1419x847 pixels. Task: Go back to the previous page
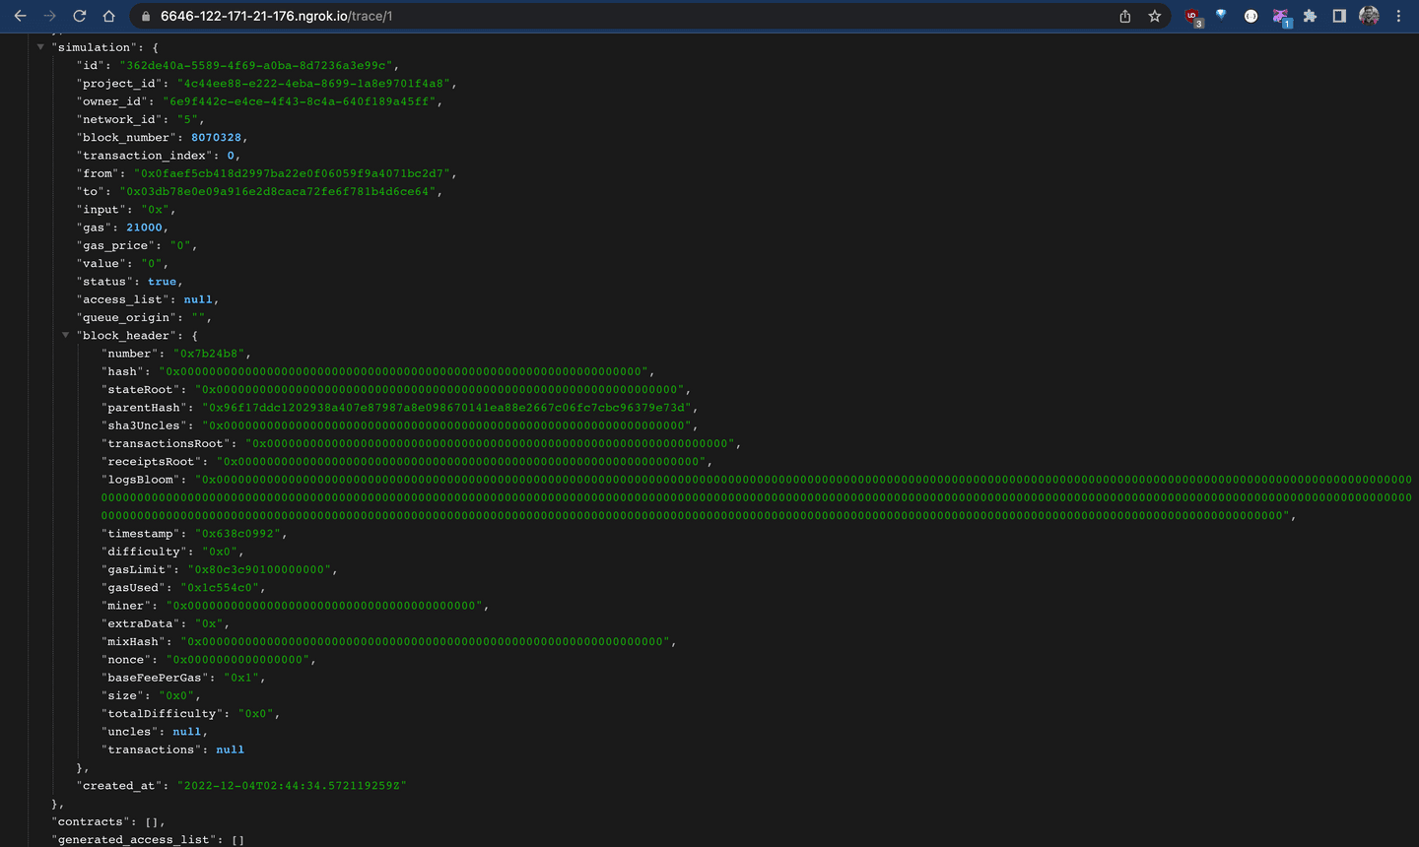pyautogui.click(x=20, y=16)
